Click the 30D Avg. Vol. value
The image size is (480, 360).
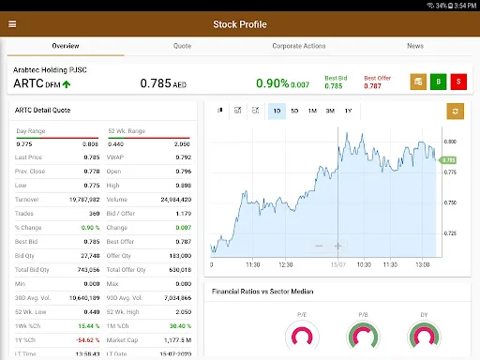84,298
